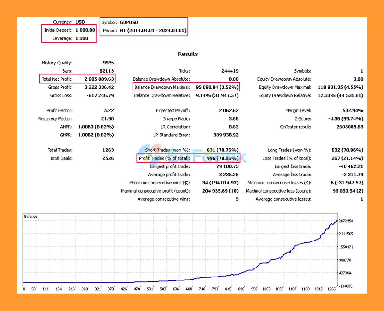
Task: Click the Recovery Factor value 21.90
Action: click(107, 119)
